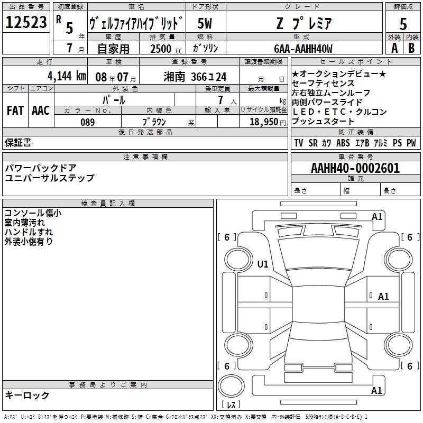Click the セールスポイント header
The image size is (423, 423).
[x=355, y=62]
